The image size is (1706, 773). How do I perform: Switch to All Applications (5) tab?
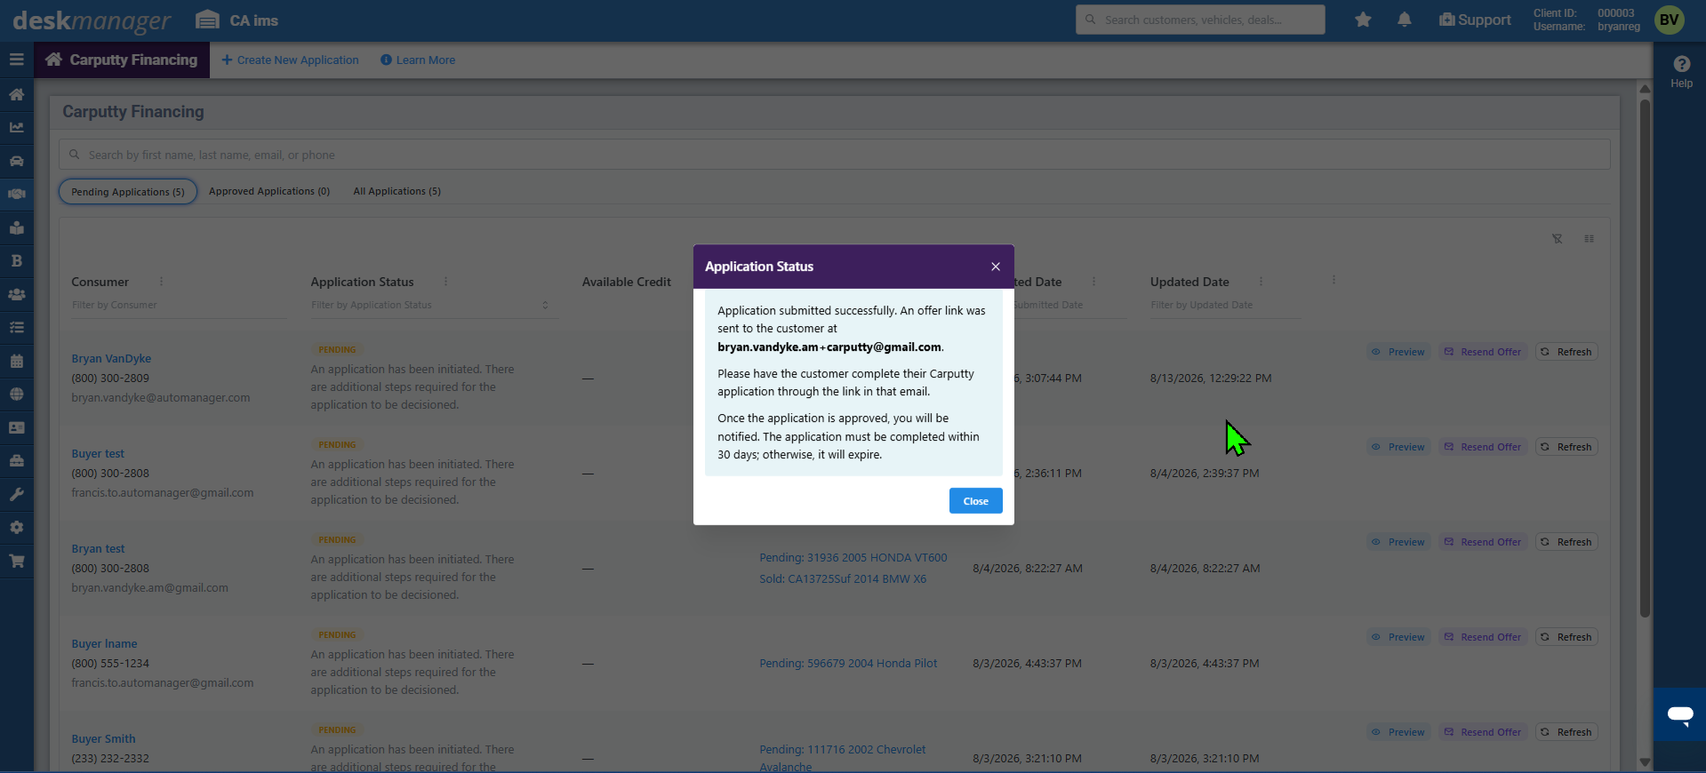click(397, 191)
